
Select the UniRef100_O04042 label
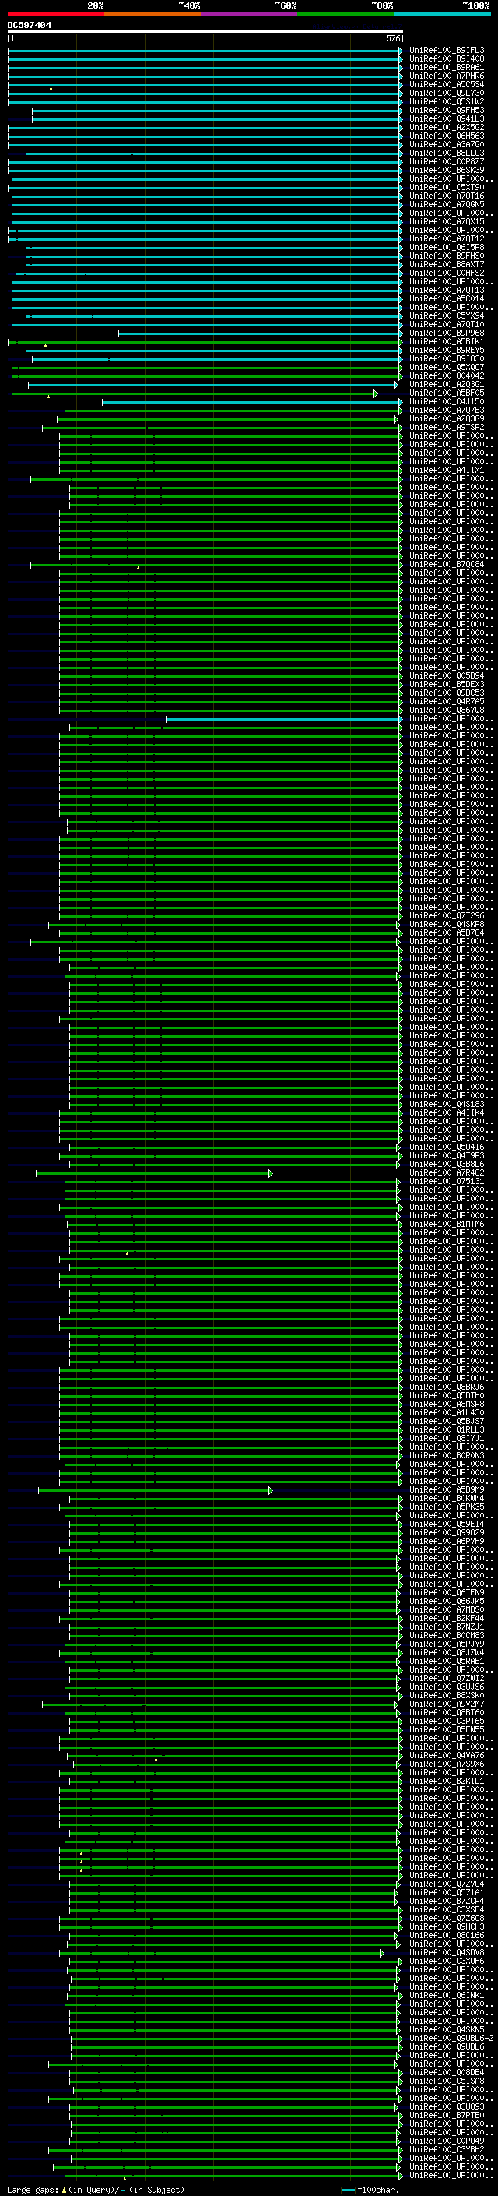(x=447, y=376)
